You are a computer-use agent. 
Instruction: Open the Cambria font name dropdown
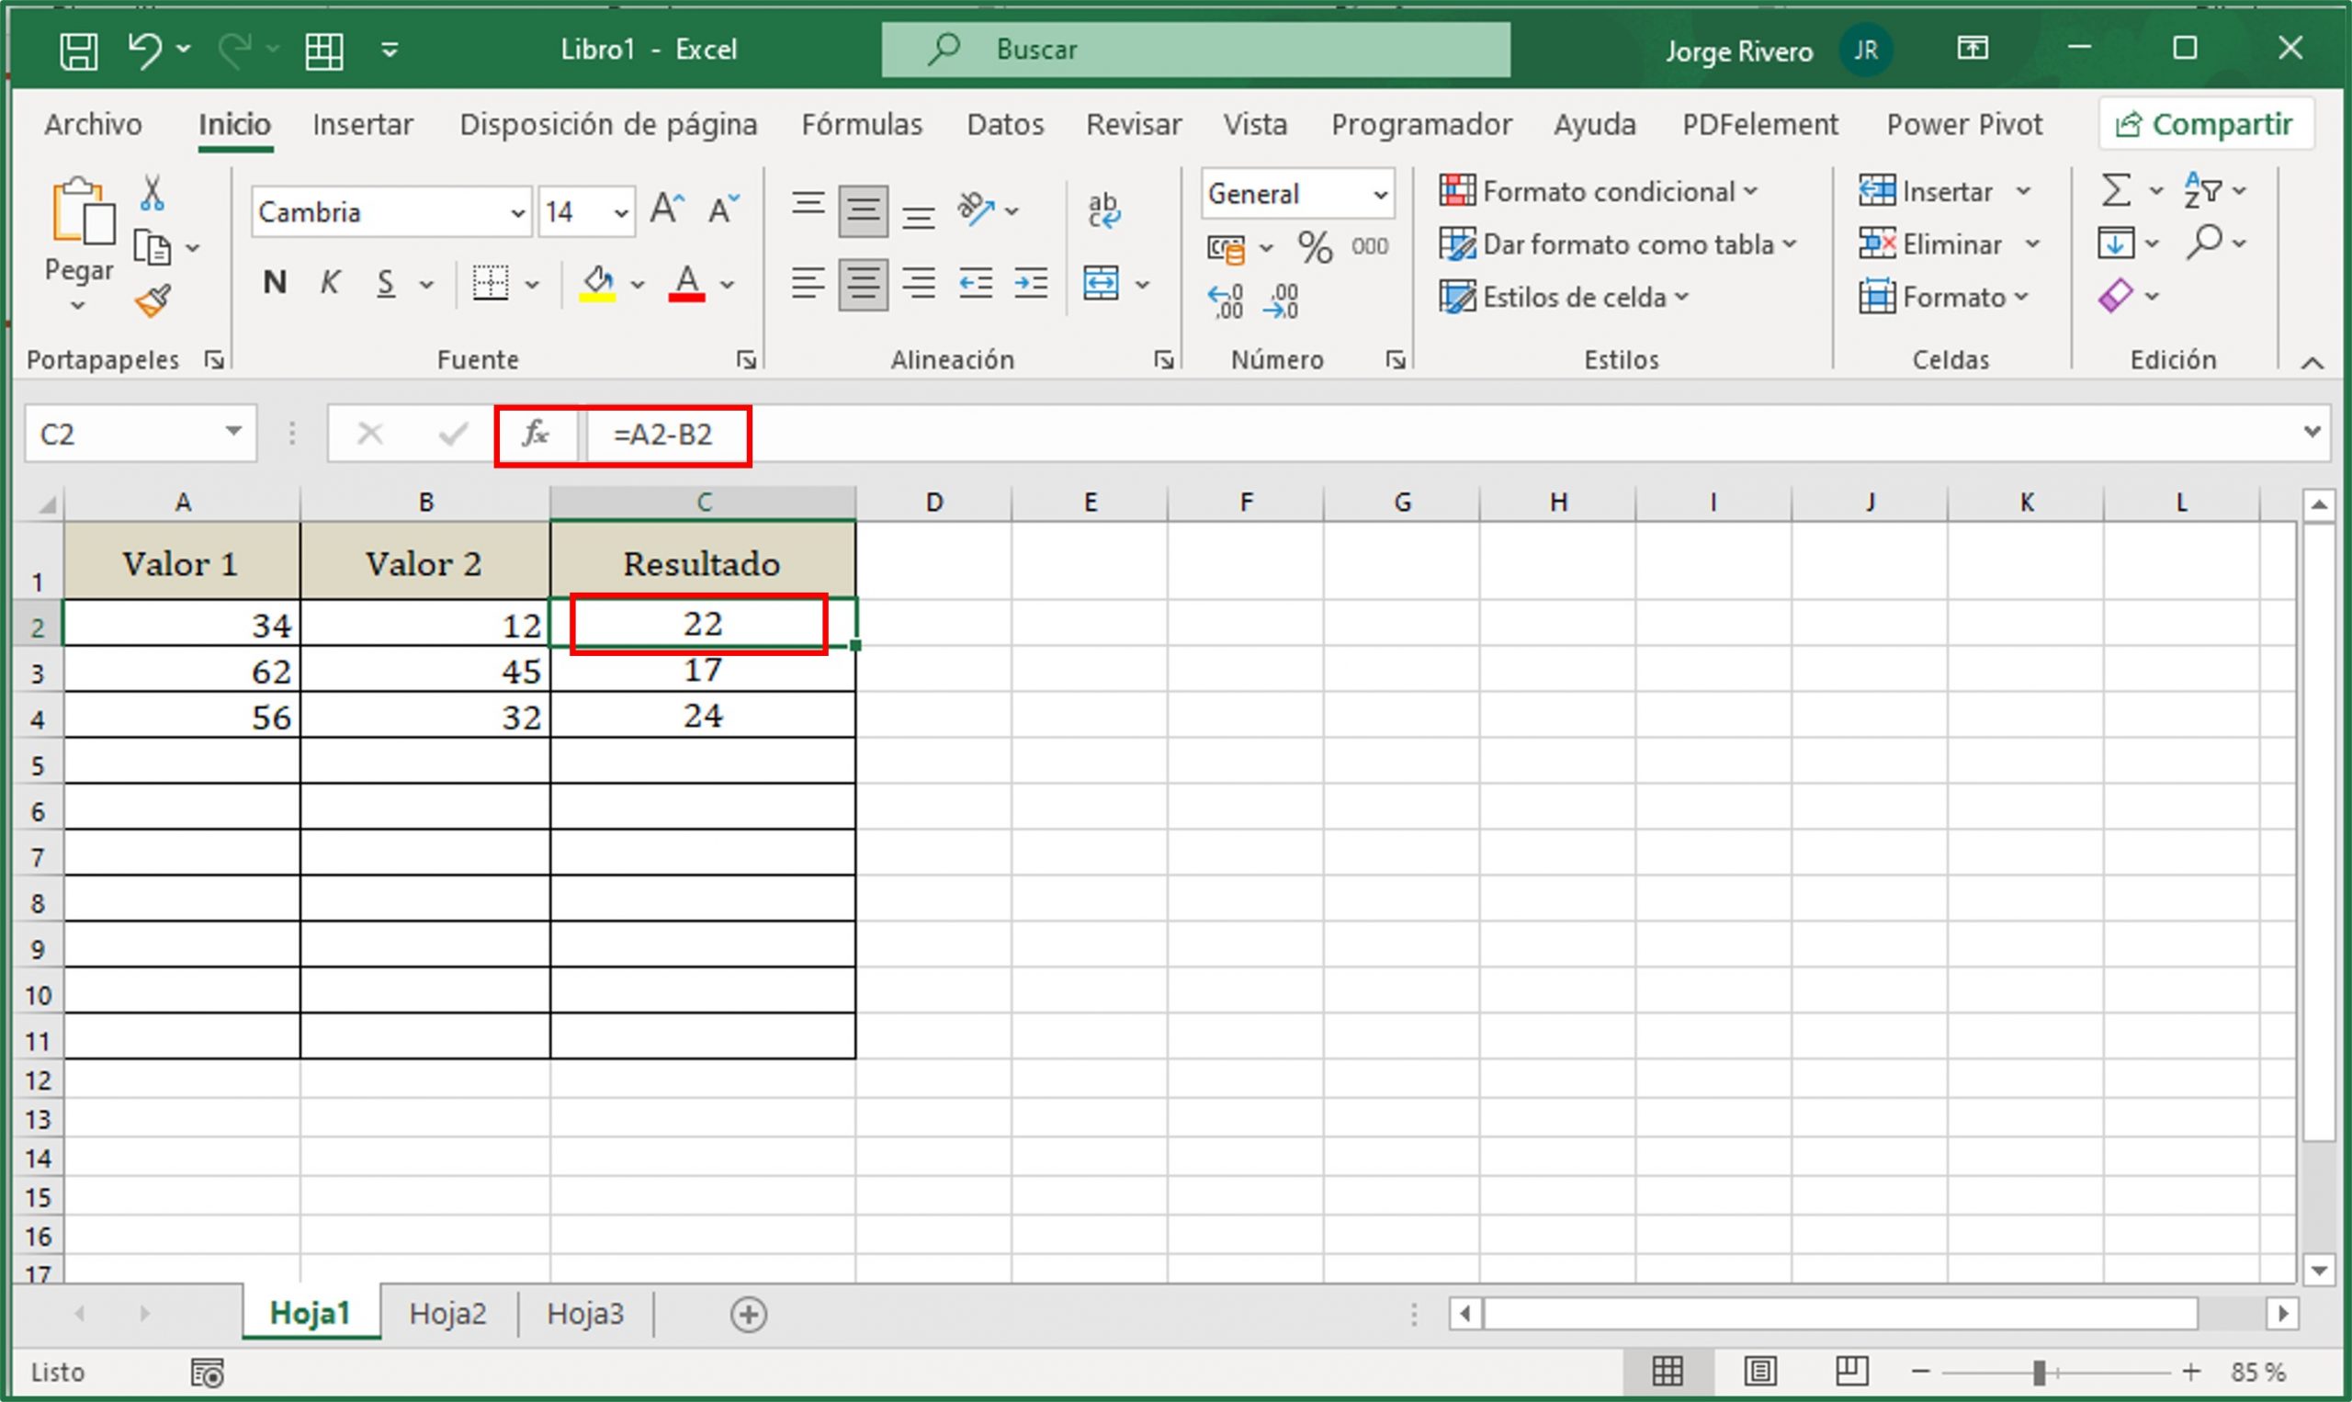(517, 213)
